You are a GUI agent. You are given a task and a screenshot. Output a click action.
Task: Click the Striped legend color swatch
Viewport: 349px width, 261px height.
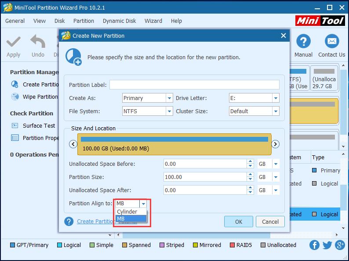tap(162, 245)
